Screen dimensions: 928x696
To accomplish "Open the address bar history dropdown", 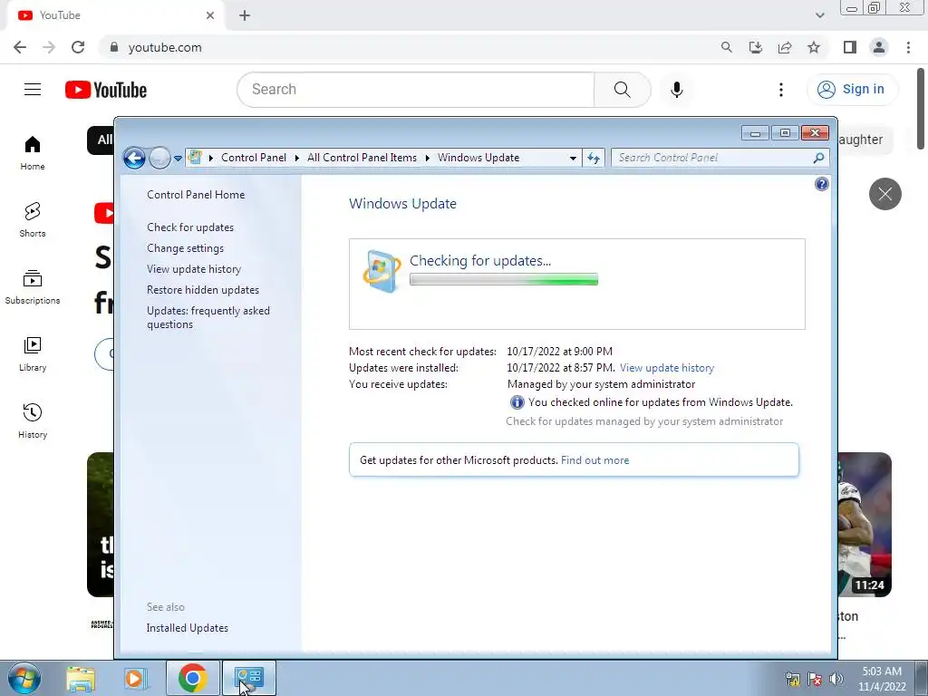I will [x=573, y=158].
